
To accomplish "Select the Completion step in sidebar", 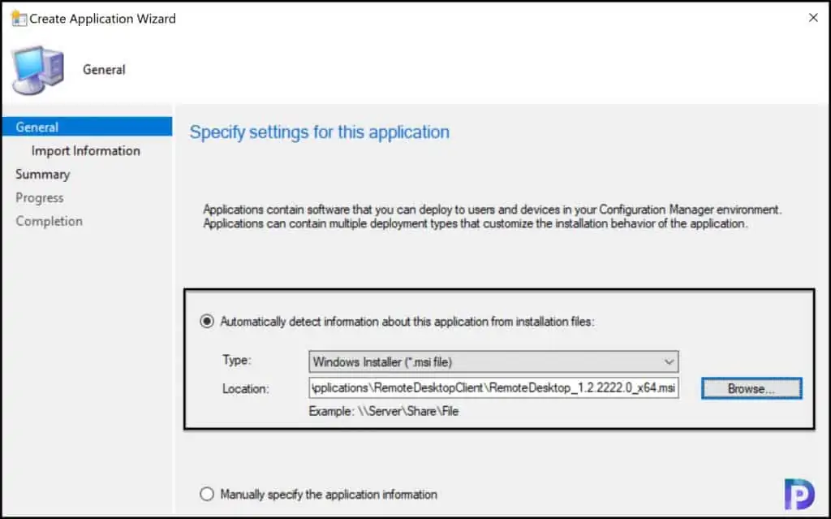I will (x=49, y=221).
